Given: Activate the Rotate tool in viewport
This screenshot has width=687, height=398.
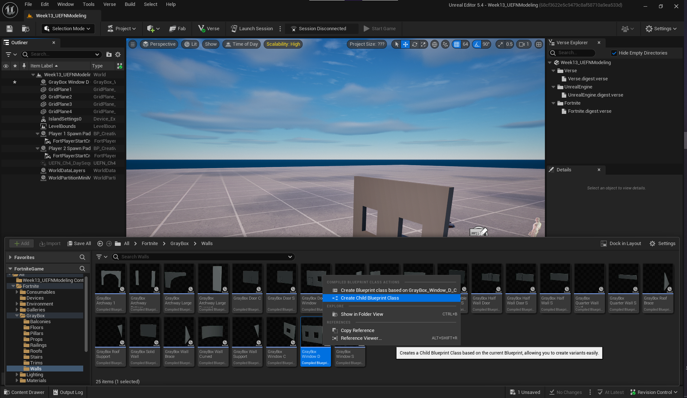Looking at the screenshot, I should [x=415, y=44].
